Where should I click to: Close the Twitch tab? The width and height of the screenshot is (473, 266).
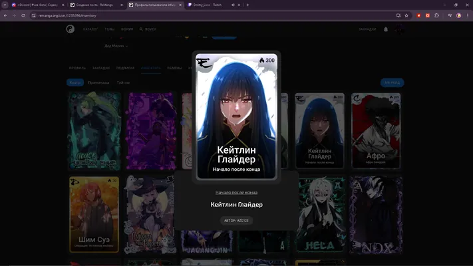click(x=239, y=5)
